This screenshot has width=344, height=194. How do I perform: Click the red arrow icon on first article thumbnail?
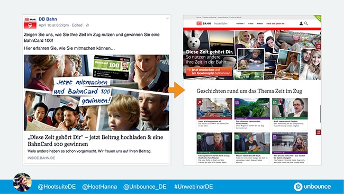(200, 102)
